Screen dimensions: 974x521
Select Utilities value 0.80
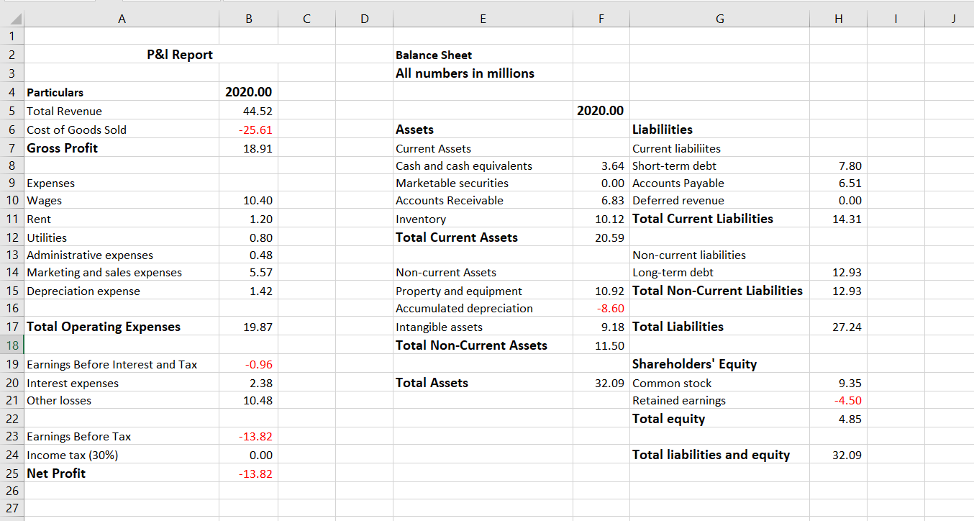tap(248, 237)
